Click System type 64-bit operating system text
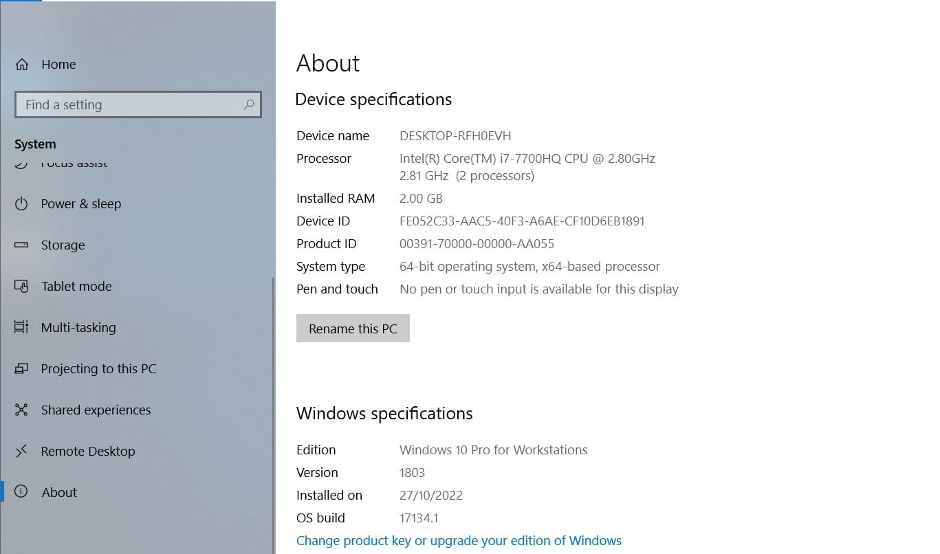Image resolution: width=940 pixels, height=554 pixels. point(529,266)
